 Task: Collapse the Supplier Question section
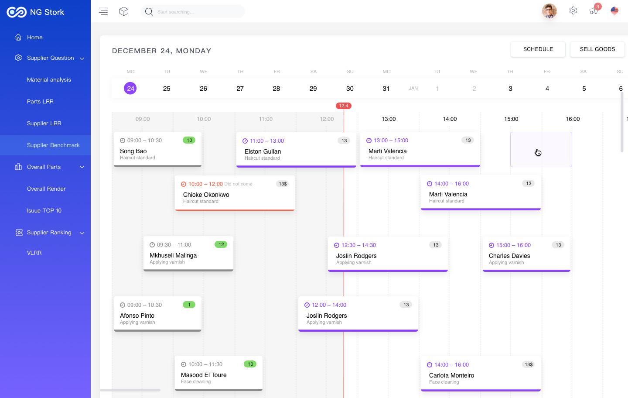pos(82,58)
